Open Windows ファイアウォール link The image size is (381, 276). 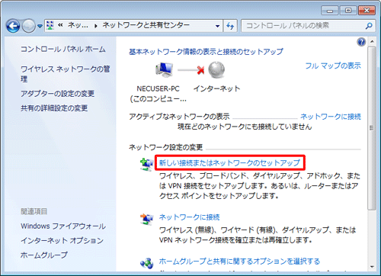63,226
